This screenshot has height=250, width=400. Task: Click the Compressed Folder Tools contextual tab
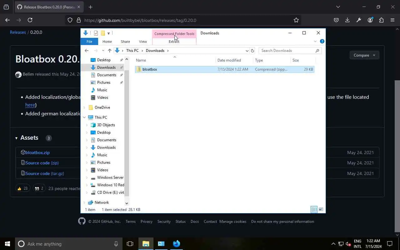(x=174, y=34)
